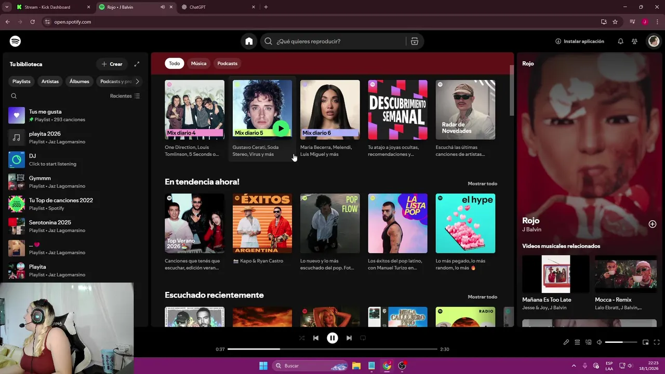Adjust the Spotify volume slider

(621, 342)
